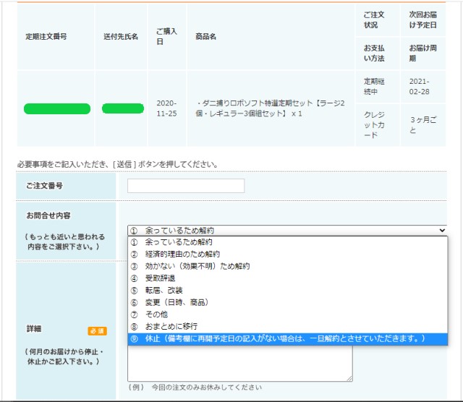Click the 次回お届け予定日 column header

pos(422,20)
